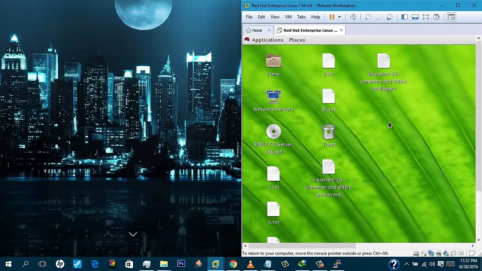Click the printer device status icon
Image resolution: width=482 pixels, height=271 pixels.
coord(439,253)
